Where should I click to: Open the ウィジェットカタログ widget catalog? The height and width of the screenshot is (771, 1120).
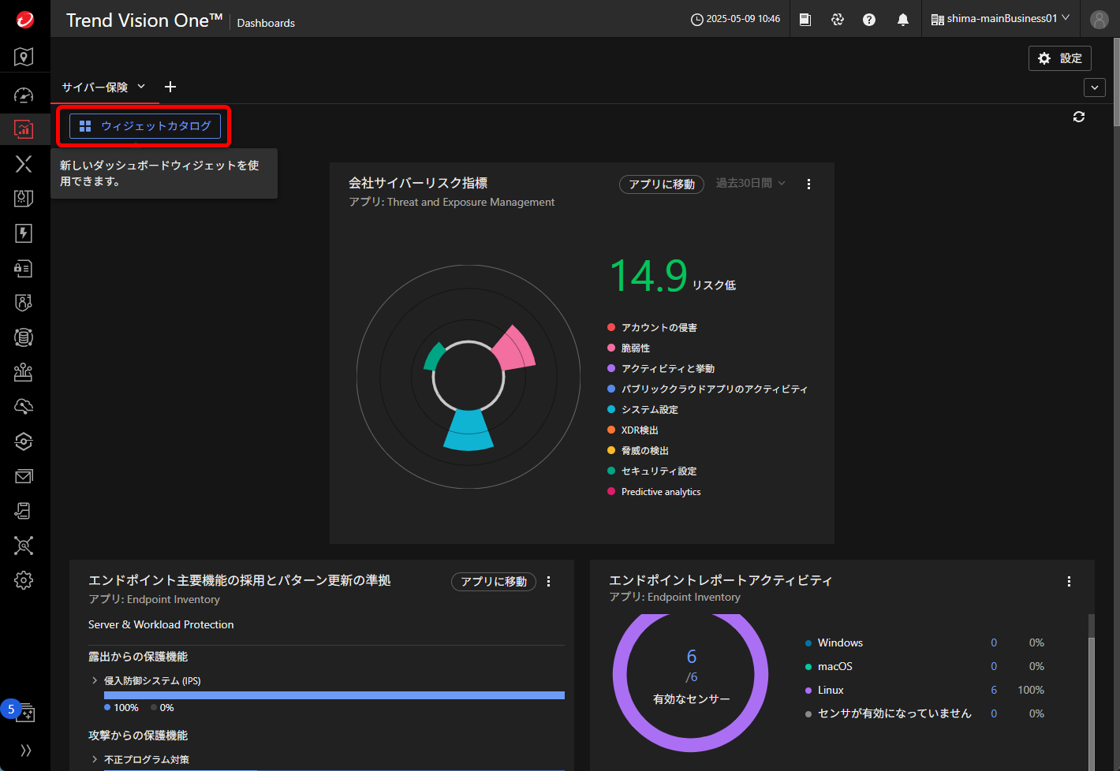(145, 126)
